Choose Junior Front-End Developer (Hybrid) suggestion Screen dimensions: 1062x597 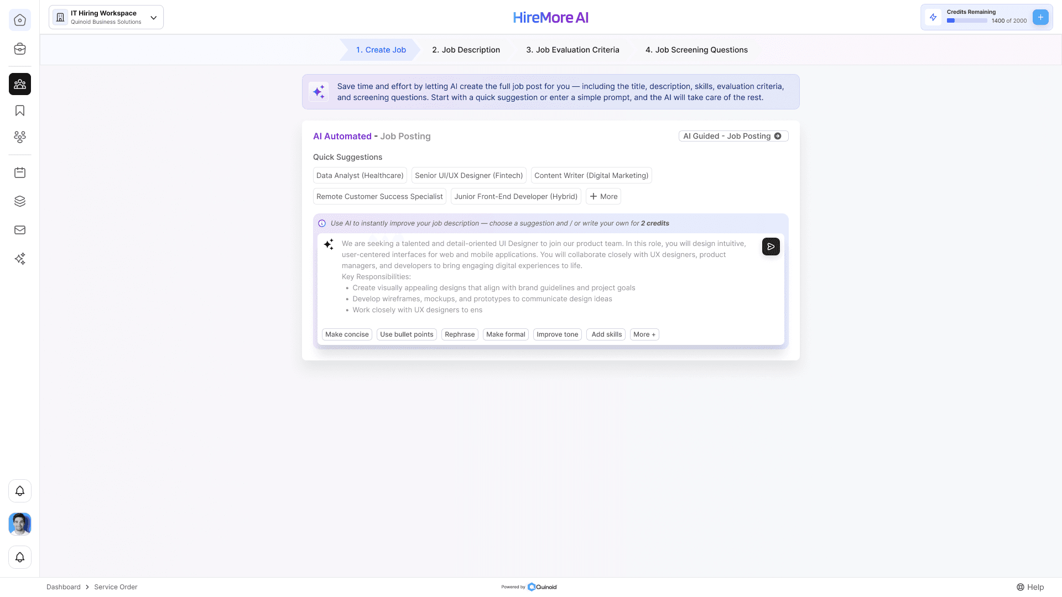(516, 196)
